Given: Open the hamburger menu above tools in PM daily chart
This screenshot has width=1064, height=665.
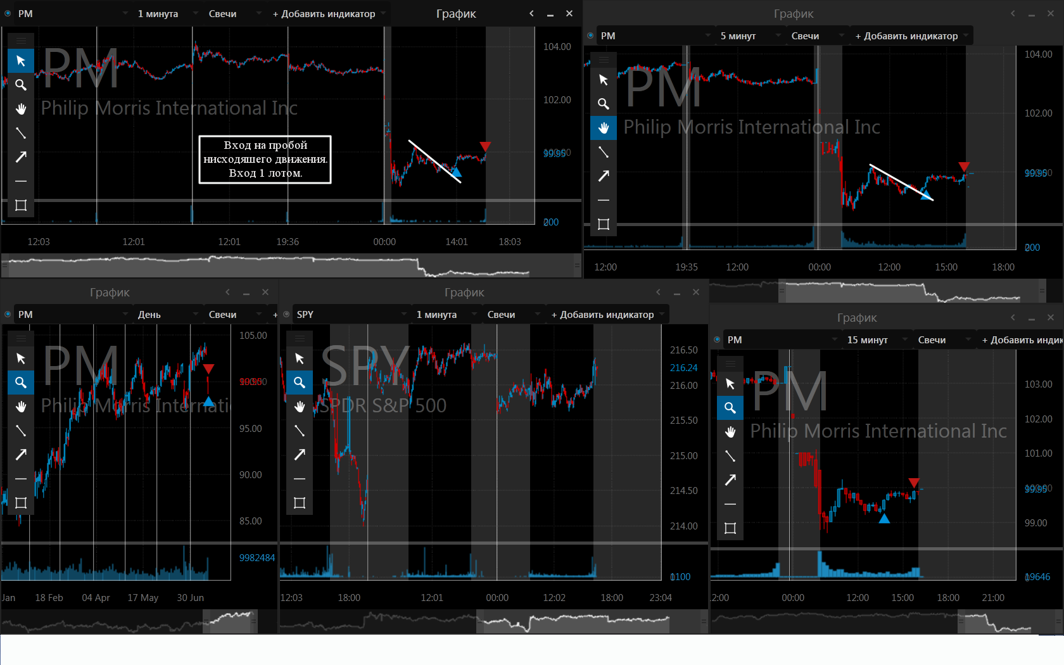Looking at the screenshot, I should [21, 338].
